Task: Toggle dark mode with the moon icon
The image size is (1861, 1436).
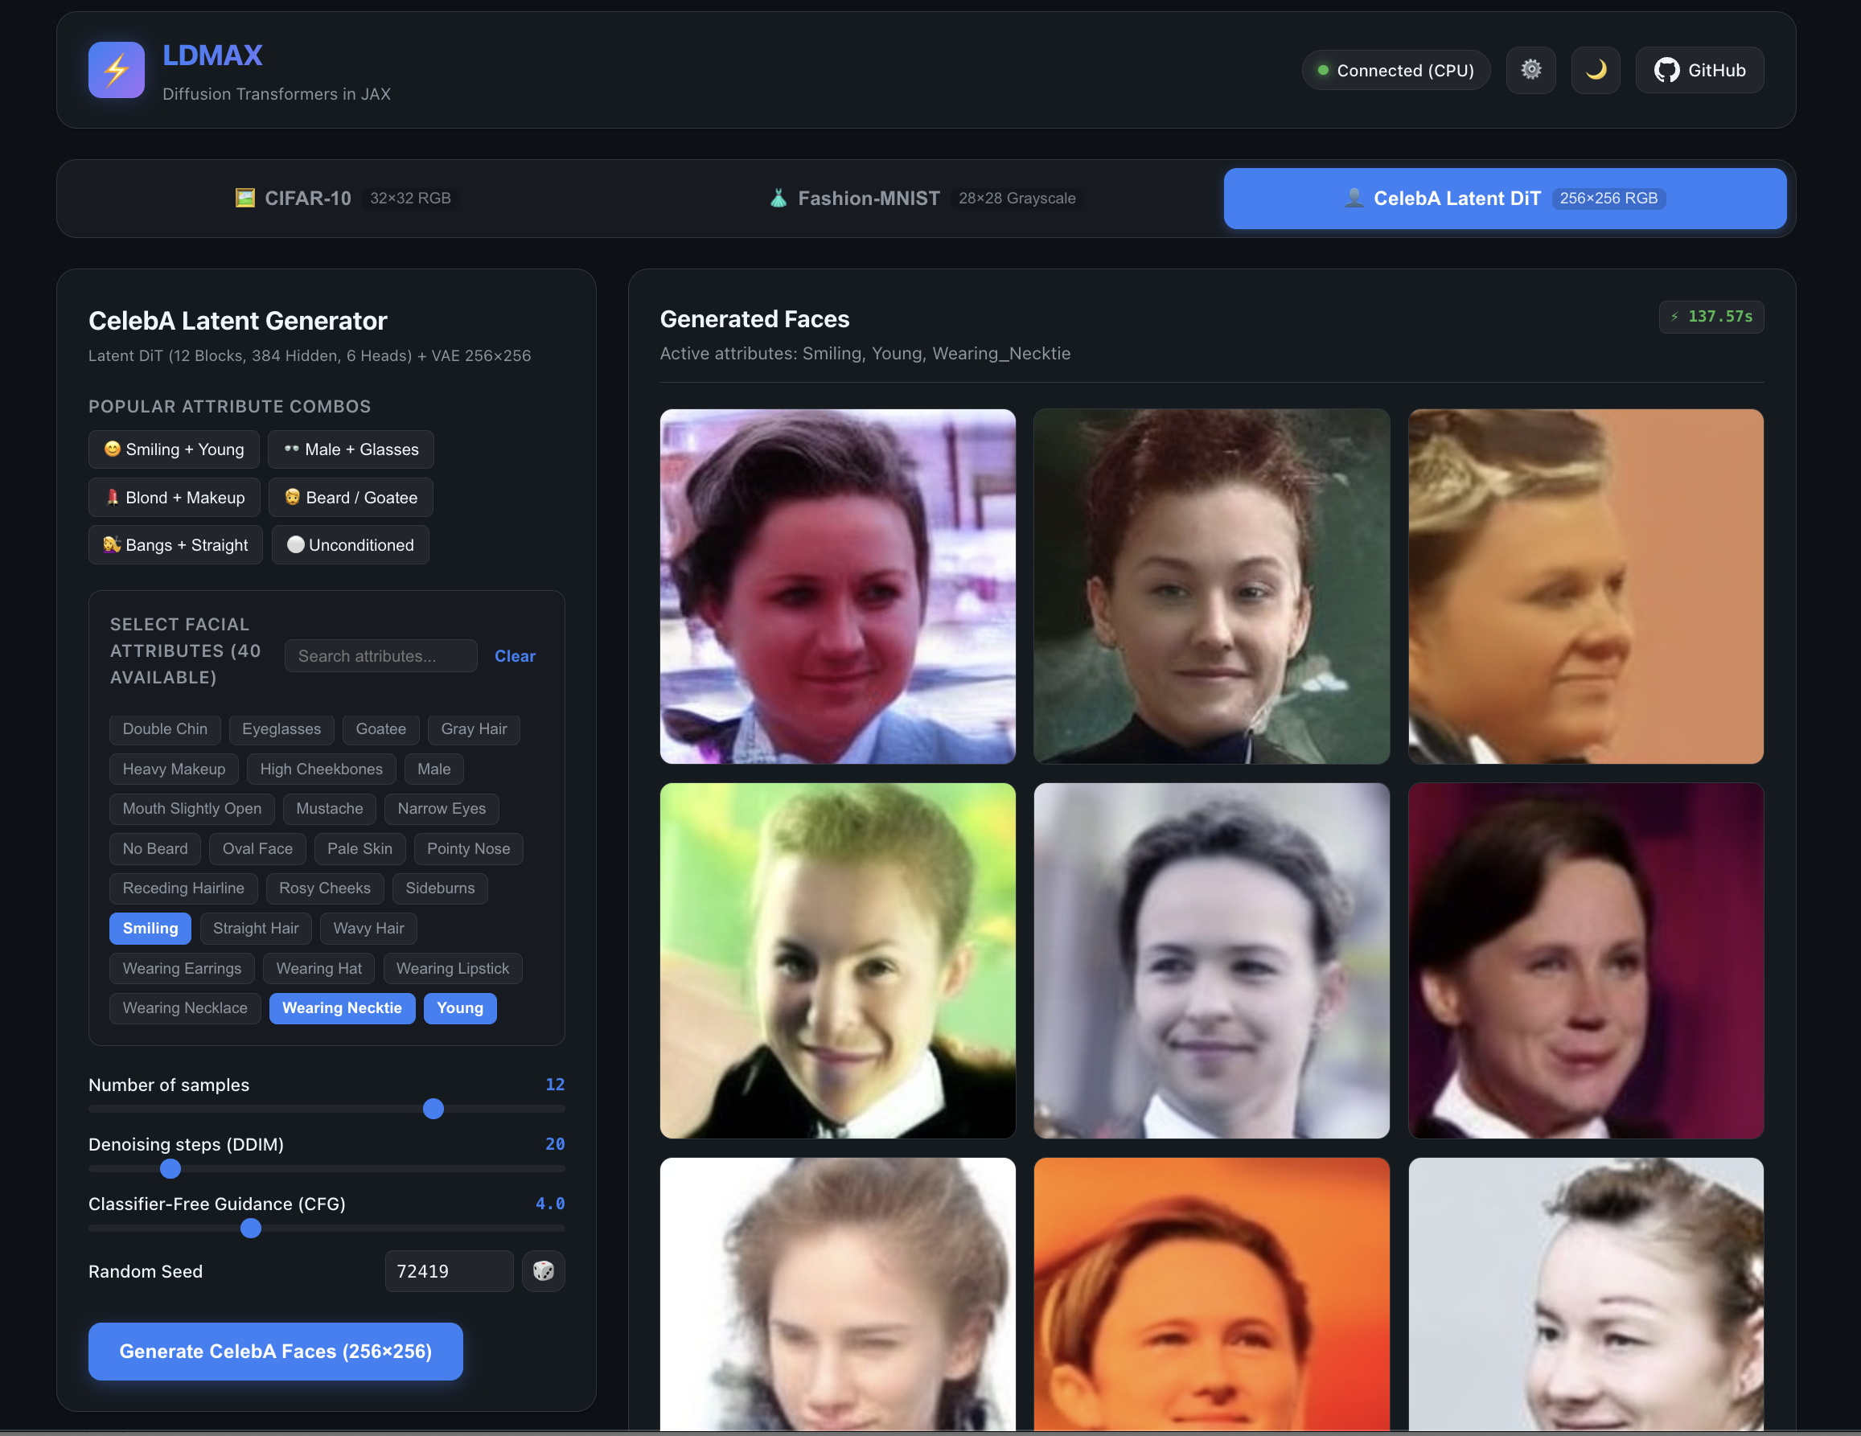Action: pos(1595,70)
